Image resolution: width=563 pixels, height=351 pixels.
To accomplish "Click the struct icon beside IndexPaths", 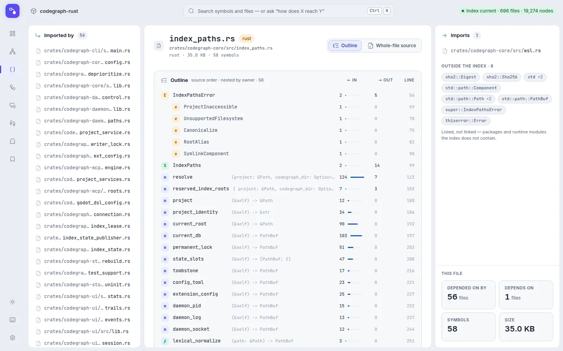I will coord(165,165).
